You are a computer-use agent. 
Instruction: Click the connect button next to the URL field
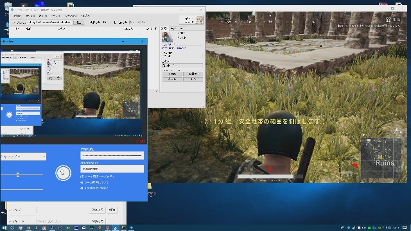[x=78, y=22]
